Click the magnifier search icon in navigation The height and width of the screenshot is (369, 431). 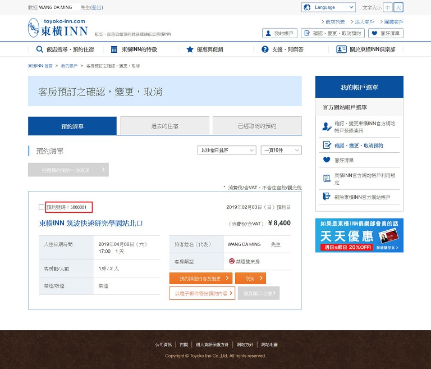tap(40, 49)
